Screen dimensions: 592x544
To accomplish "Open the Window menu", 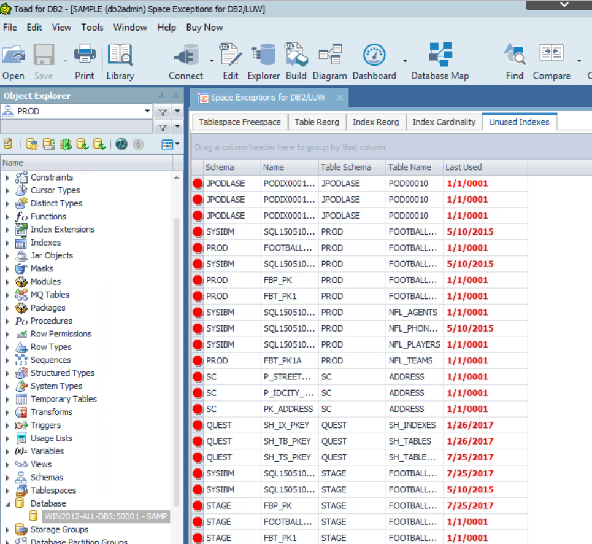I will (x=130, y=28).
